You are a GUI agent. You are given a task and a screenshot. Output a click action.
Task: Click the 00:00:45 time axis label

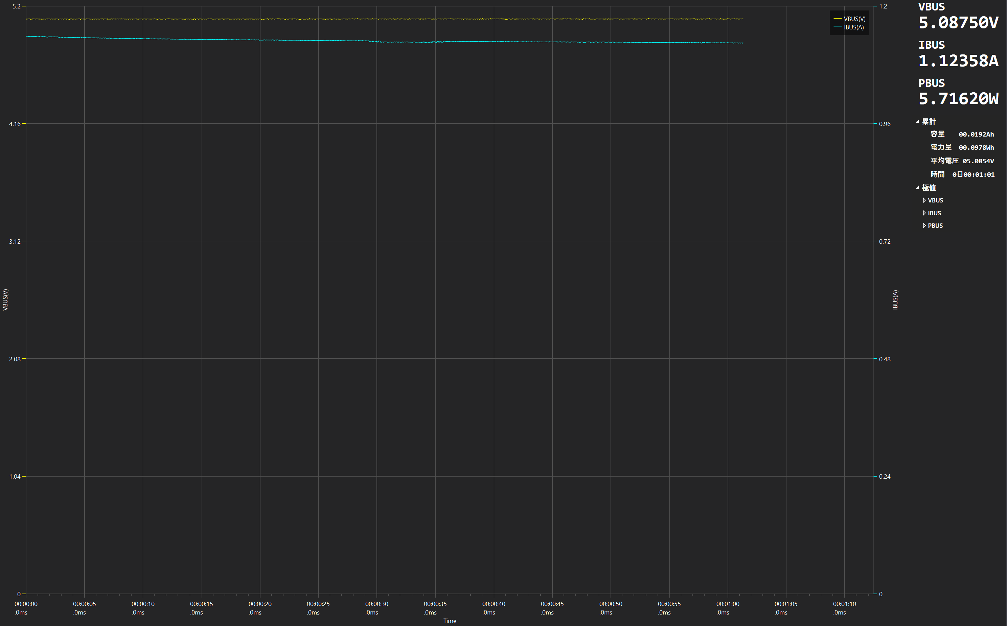pyautogui.click(x=552, y=608)
